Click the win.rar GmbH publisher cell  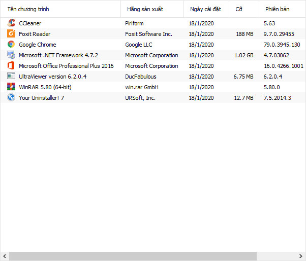tap(142, 87)
